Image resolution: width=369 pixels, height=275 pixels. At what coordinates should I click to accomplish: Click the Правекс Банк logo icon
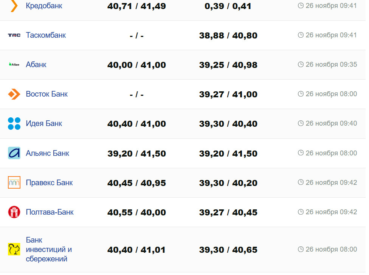tap(14, 183)
